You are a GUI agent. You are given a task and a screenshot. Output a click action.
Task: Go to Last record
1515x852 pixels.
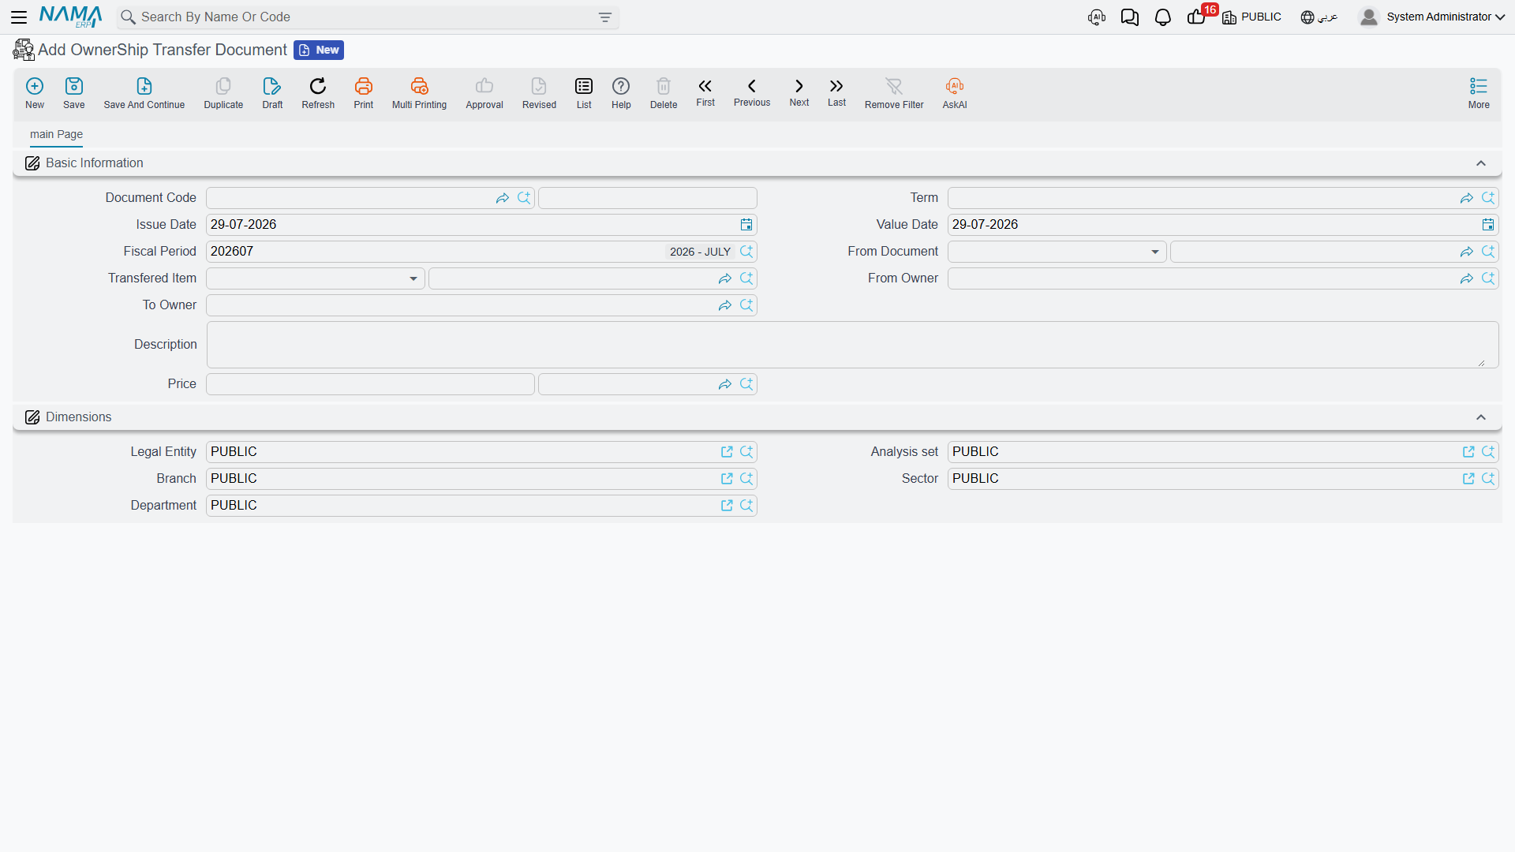836,92
